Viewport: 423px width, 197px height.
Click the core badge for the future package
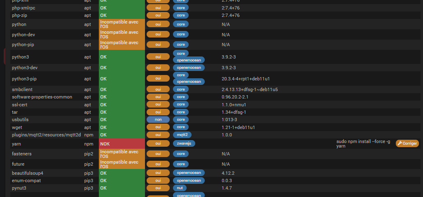point(180,164)
